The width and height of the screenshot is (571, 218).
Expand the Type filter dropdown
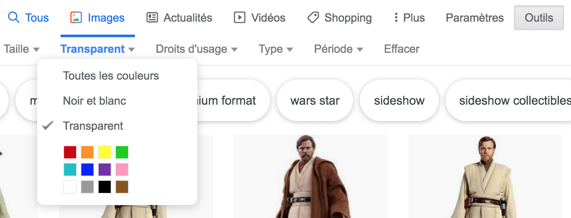(276, 49)
